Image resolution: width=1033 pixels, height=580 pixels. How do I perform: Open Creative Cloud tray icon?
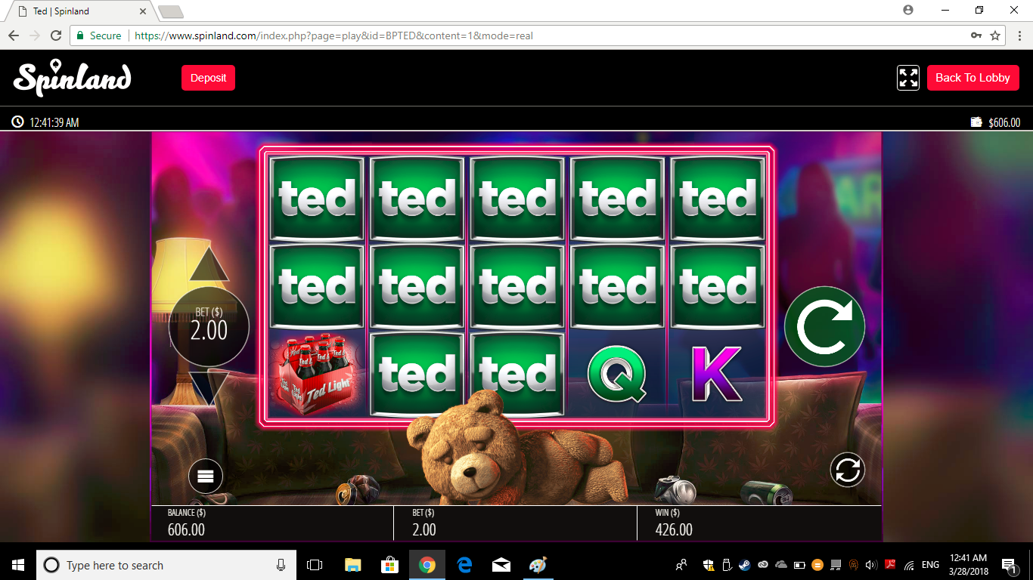[763, 565]
